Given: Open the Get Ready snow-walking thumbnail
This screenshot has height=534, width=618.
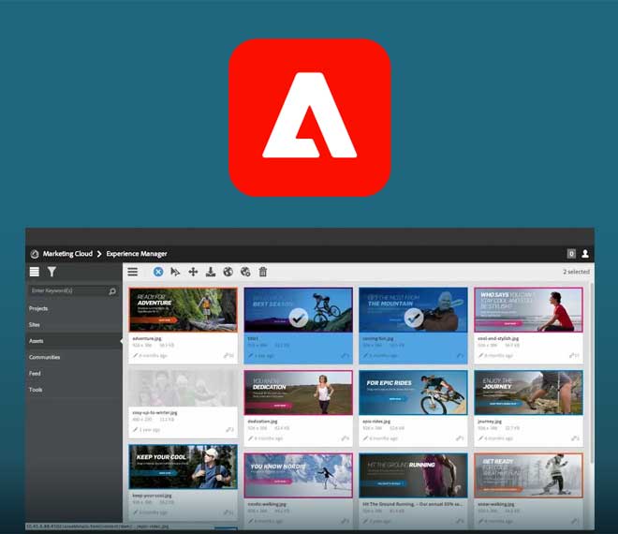Looking at the screenshot, I should coord(528,475).
